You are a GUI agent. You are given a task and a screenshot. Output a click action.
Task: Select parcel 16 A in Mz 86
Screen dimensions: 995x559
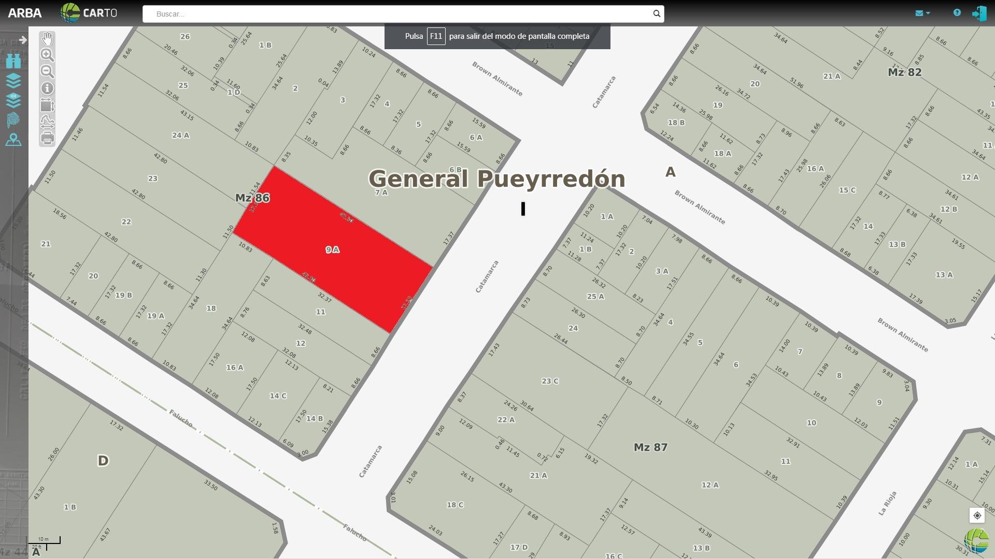pos(235,367)
